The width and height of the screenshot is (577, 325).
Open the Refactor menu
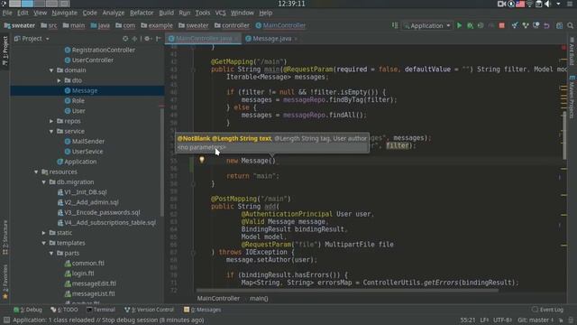(x=142, y=13)
